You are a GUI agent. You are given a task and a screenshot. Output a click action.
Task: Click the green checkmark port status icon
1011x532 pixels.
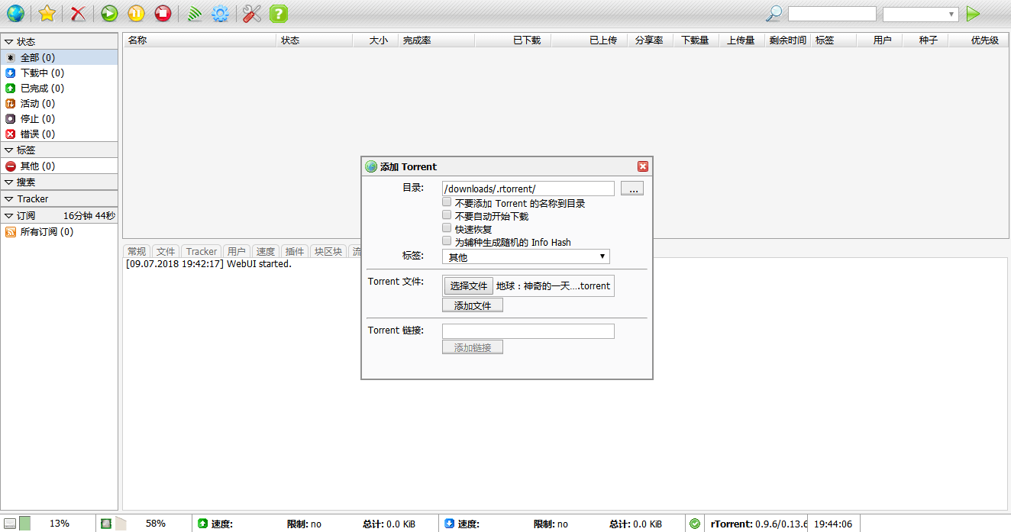(x=695, y=524)
